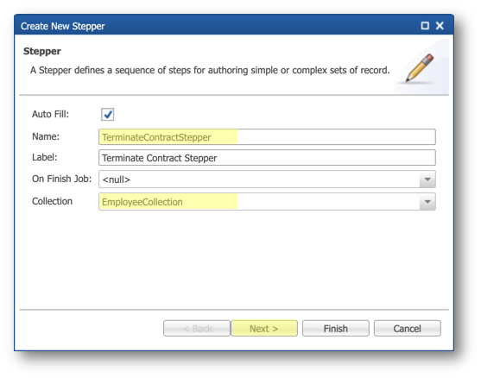Expand the Collection dropdown arrow

[x=427, y=202]
